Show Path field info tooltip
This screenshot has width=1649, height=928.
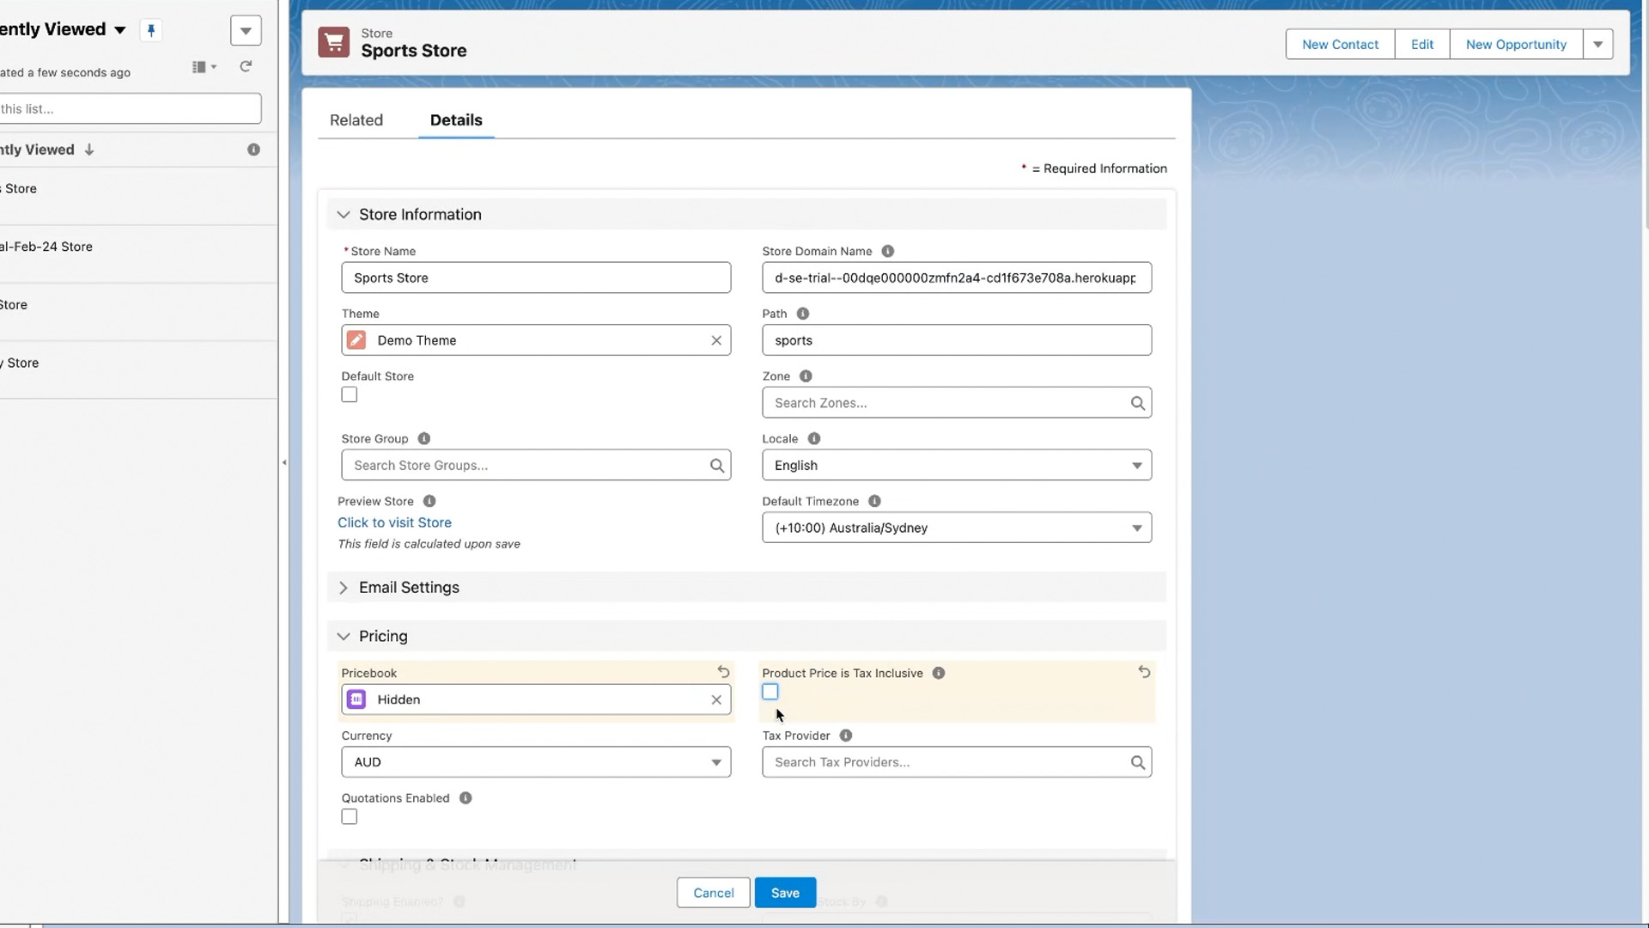click(x=802, y=314)
